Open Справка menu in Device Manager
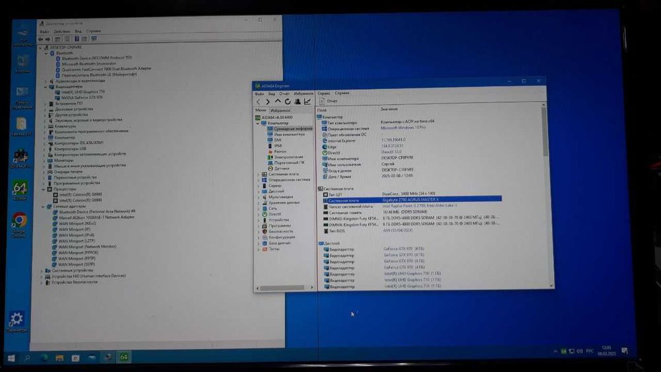Image resolution: width=661 pixels, height=372 pixels. pyautogui.click(x=94, y=31)
